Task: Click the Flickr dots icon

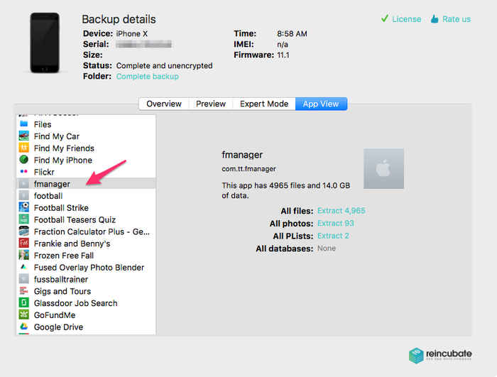Action: click(x=23, y=172)
